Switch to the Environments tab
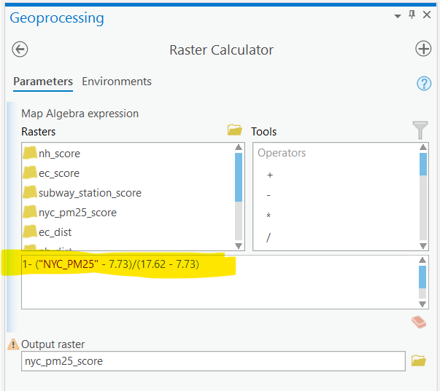440x391 pixels. (x=117, y=82)
